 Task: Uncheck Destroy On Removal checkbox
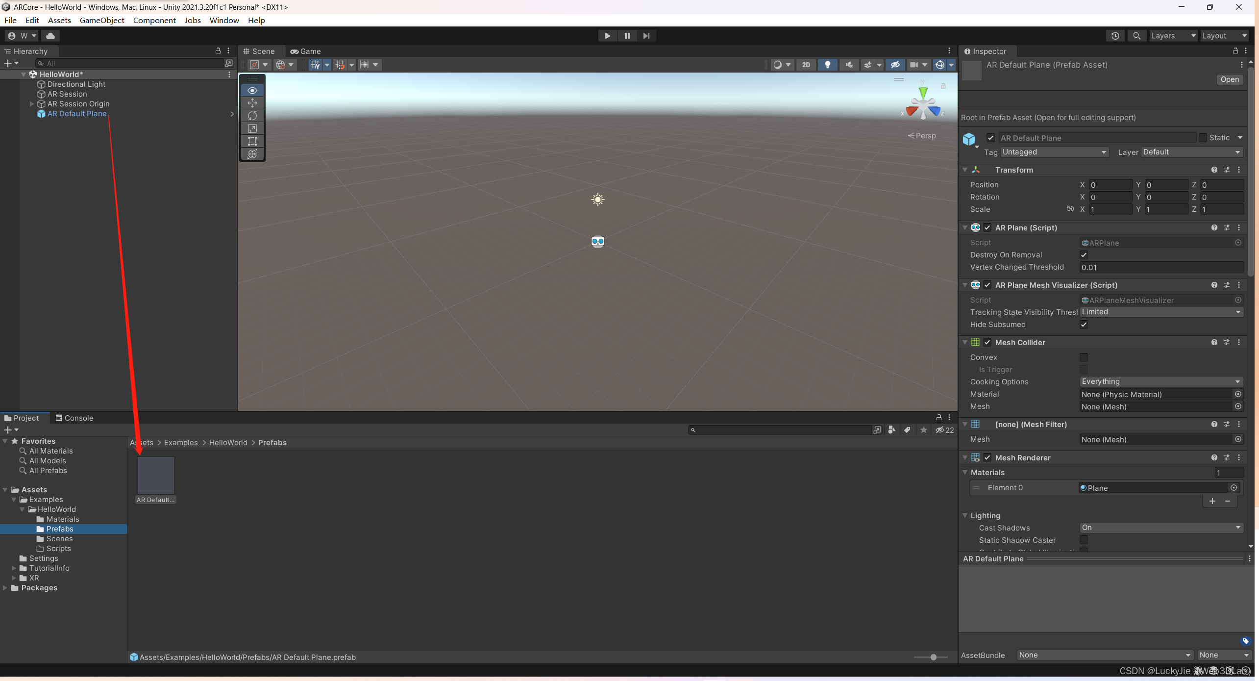(1084, 255)
